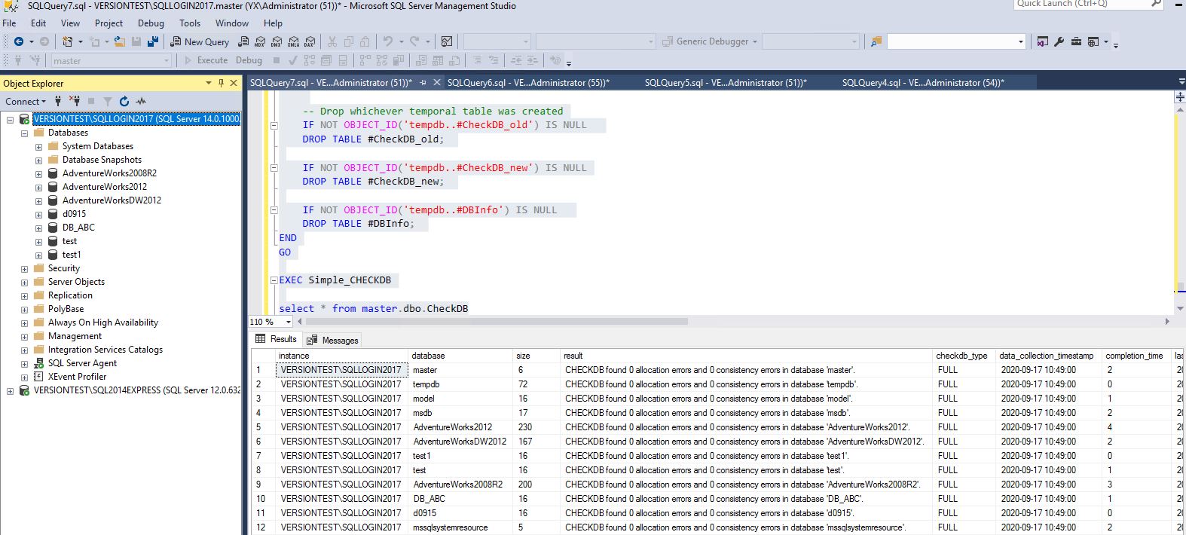Click the Find in Files icon
The width and height of the screenshot is (1186, 535).
tap(876, 41)
